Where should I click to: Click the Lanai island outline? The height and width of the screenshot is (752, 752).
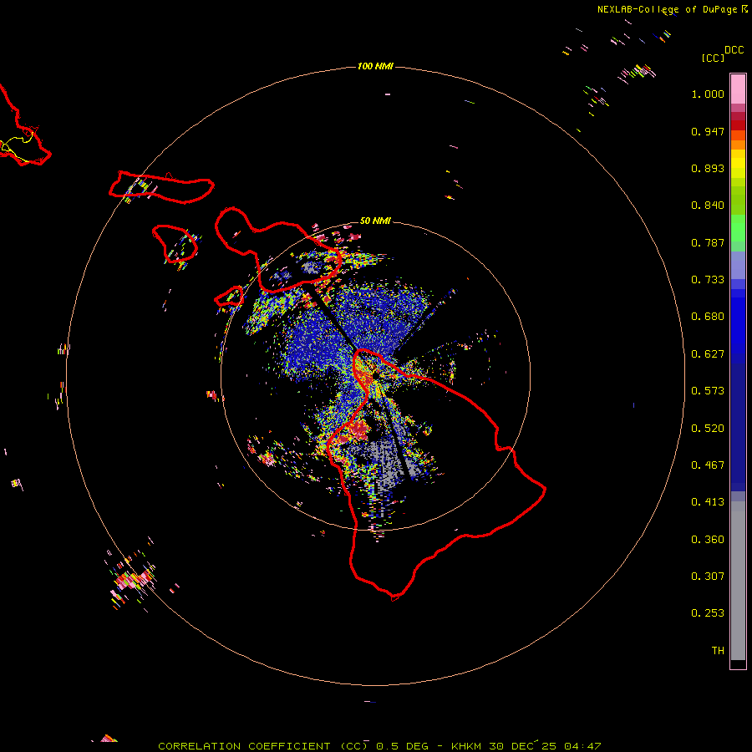coord(175,244)
